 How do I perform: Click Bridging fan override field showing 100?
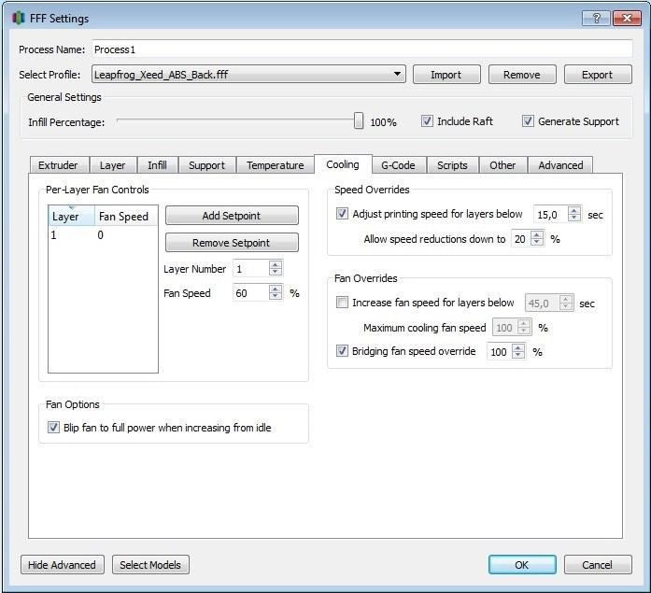coord(500,352)
